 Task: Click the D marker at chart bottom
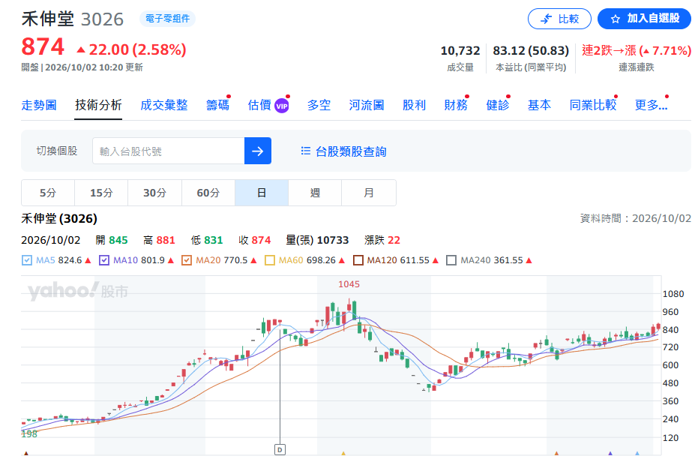click(x=280, y=449)
